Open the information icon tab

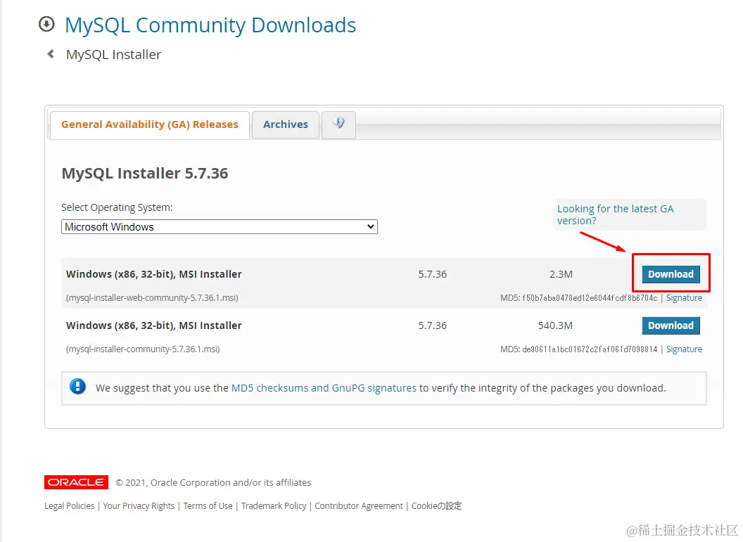click(338, 124)
